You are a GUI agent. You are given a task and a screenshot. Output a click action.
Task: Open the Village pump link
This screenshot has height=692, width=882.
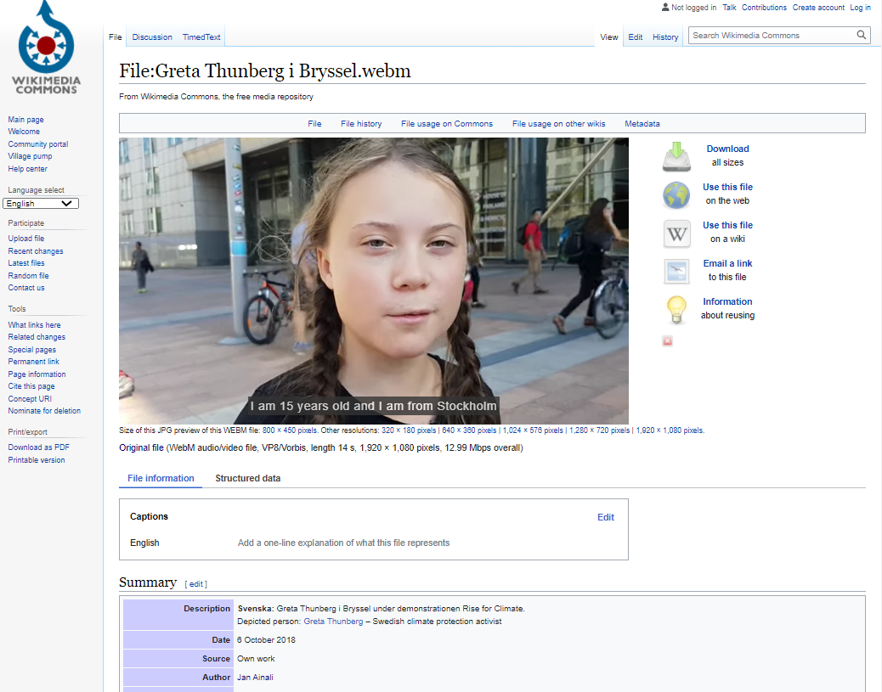(x=30, y=156)
